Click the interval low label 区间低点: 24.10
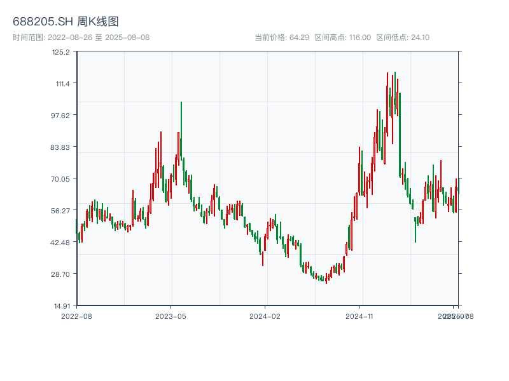The height and width of the screenshot is (381, 509). pyautogui.click(x=403, y=37)
